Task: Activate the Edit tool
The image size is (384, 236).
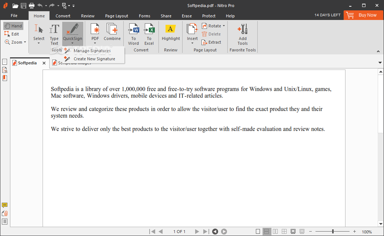Action: [12, 34]
